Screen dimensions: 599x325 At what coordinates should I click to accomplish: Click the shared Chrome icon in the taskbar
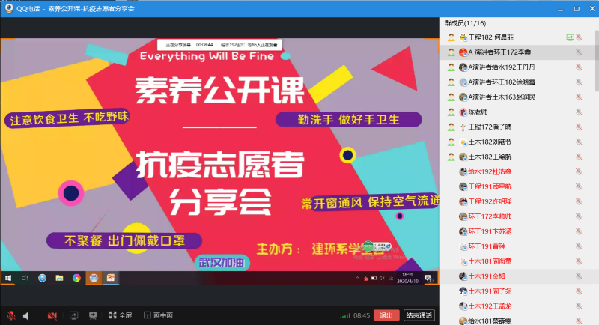(x=76, y=278)
